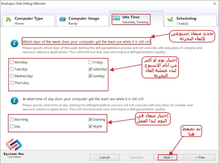Click the Cancel button
The width and height of the screenshot is (219, 164).
tap(104, 157)
